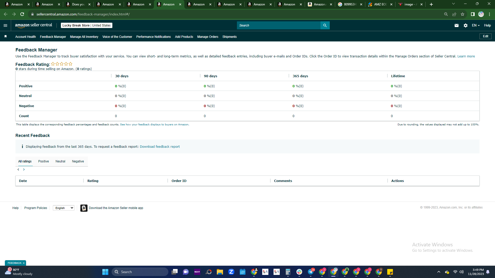The height and width of the screenshot is (278, 495).
Task: Open the messages envelope icon
Action: (457, 25)
